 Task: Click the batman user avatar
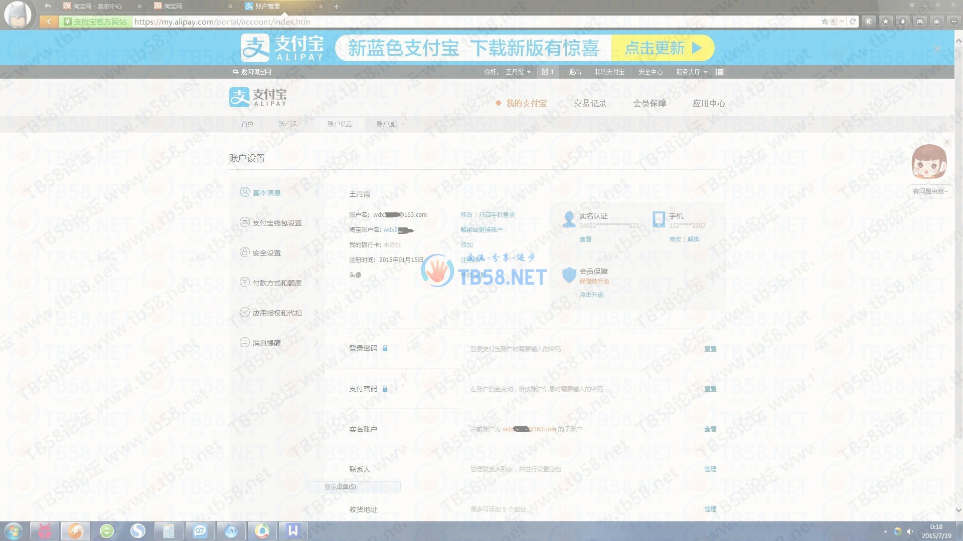(18, 14)
